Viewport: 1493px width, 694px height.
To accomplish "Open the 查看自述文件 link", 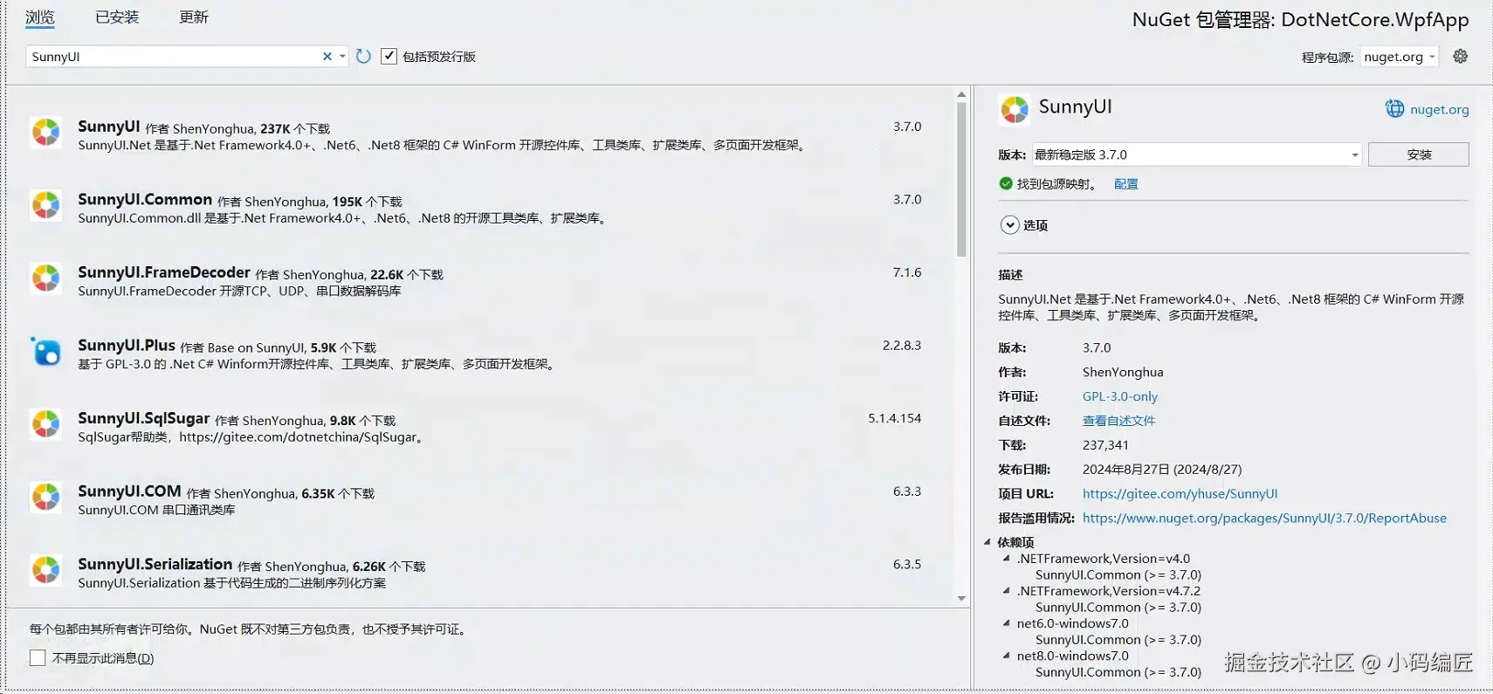I will click(1118, 421).
